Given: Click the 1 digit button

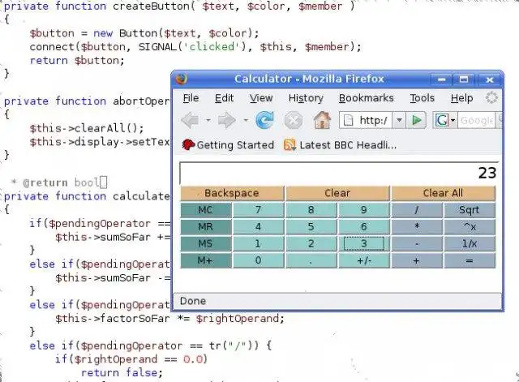Looking at the screenshot, I should (258, 244).
